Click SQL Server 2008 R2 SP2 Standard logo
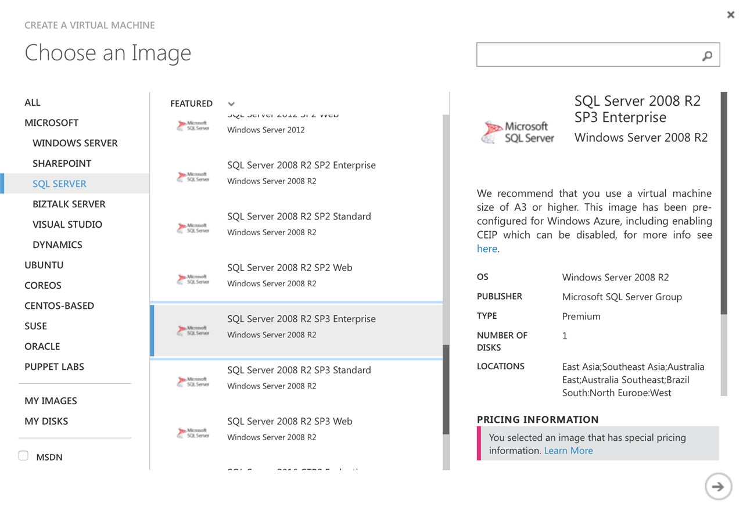743x518 pixels. (193, 228)
